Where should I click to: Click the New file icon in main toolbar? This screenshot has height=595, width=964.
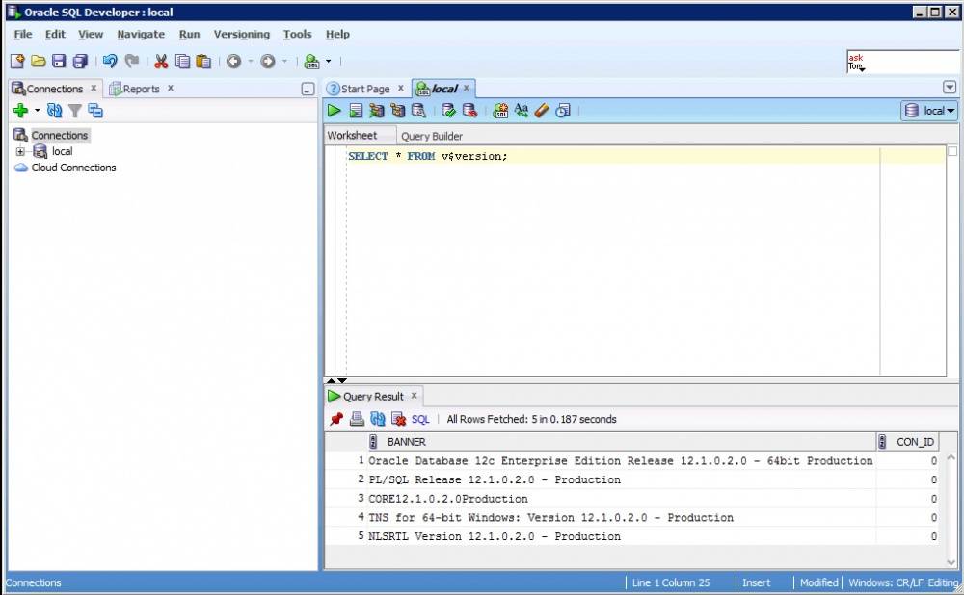17,61
